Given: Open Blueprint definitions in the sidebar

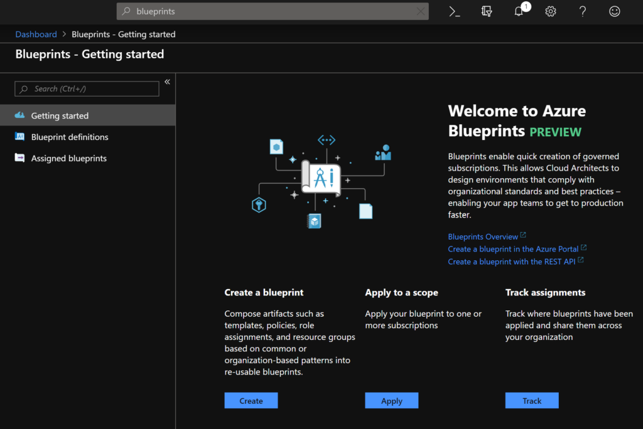Looking at the screenshot, I should (88, 137).
